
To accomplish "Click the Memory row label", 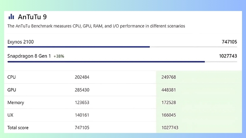I will pos(16,103).
